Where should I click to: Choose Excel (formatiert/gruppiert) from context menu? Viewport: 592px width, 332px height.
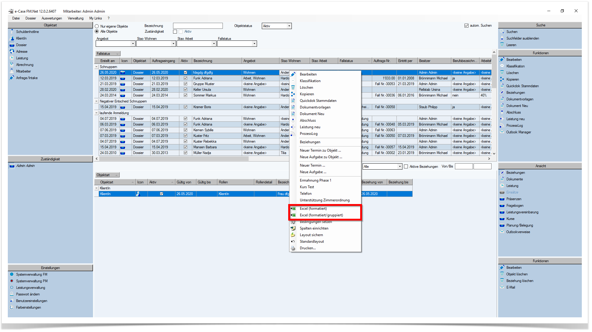325,215
